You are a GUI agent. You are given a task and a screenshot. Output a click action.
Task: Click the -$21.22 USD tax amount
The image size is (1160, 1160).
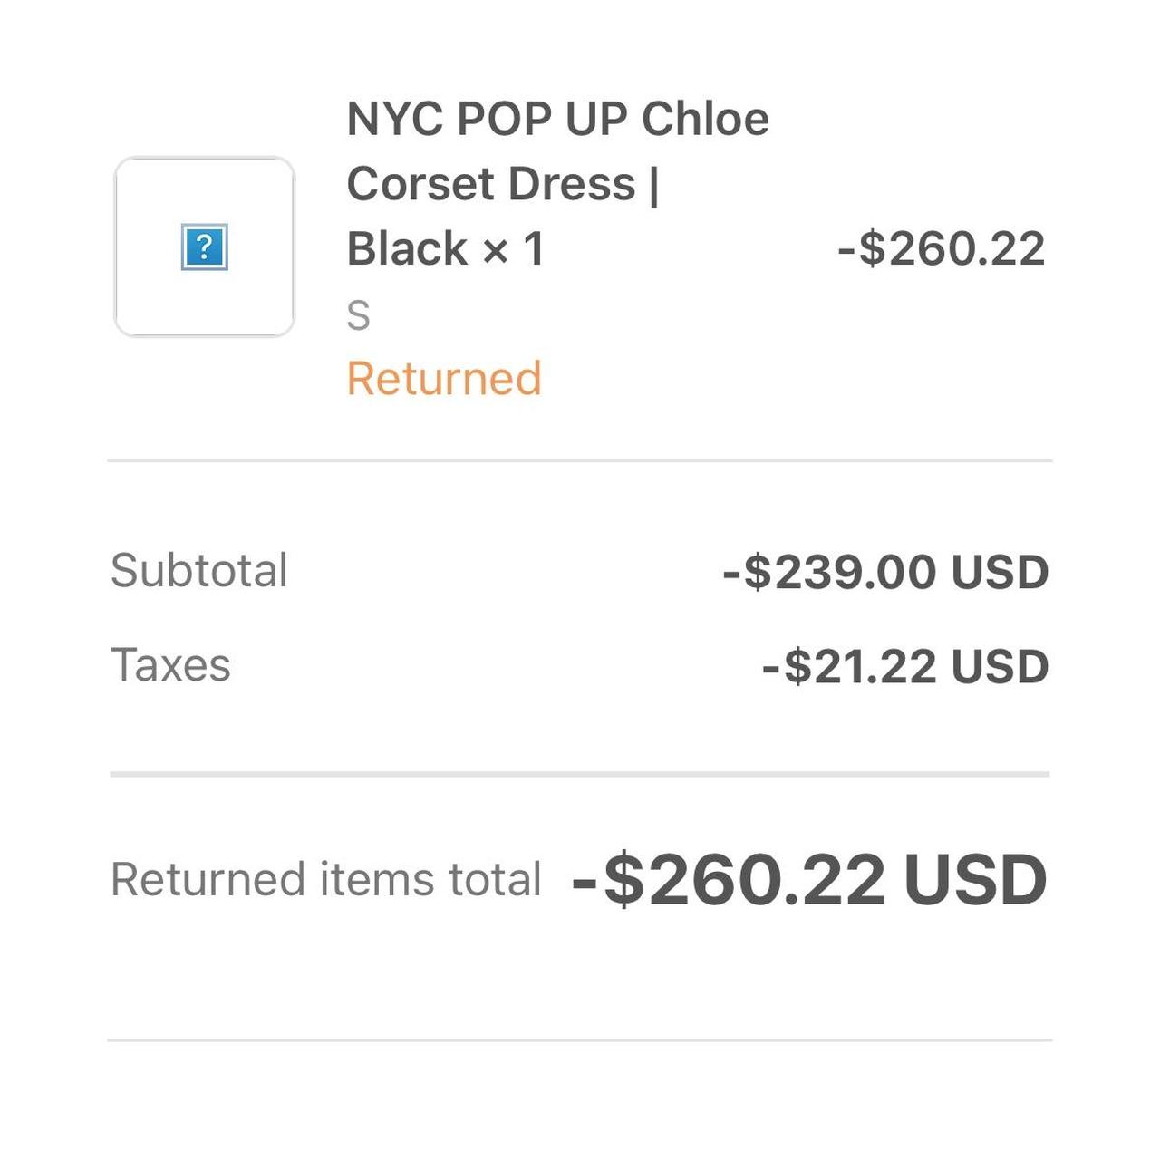(905, 667)
